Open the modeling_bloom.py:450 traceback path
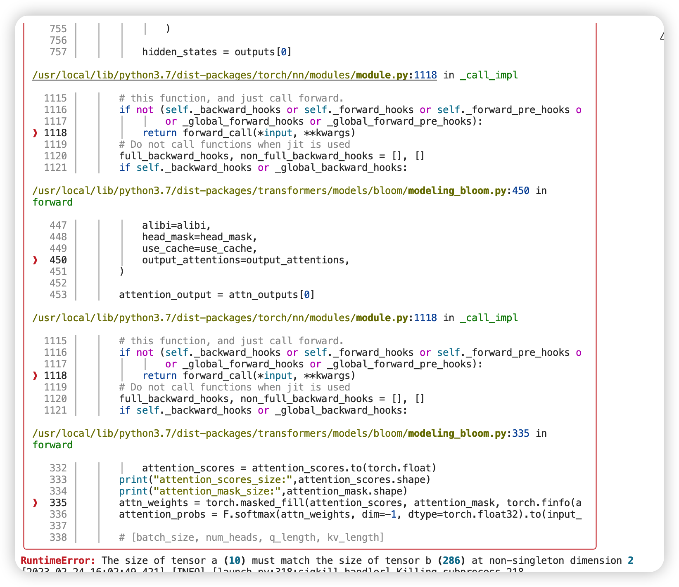 coord(281,190)
